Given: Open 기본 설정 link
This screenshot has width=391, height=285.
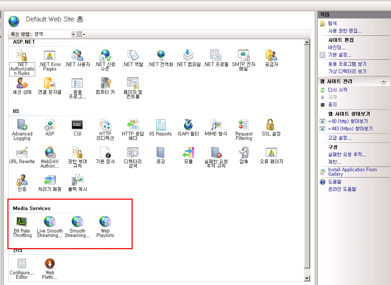Looking at the screenshot, I should click(340, 55).
